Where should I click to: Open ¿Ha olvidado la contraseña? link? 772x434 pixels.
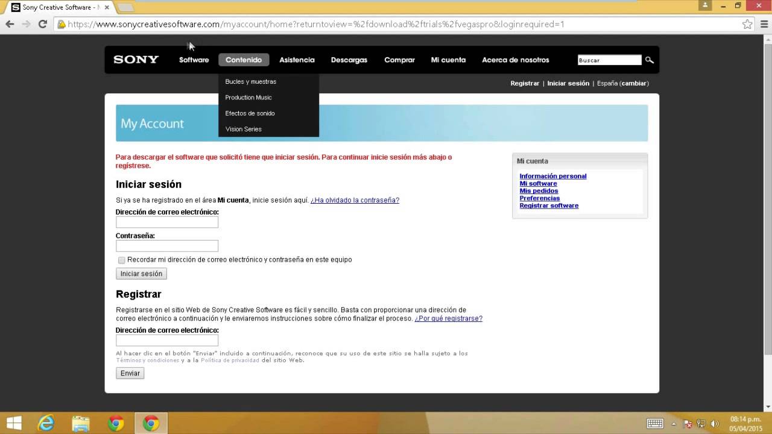(355, 200)
